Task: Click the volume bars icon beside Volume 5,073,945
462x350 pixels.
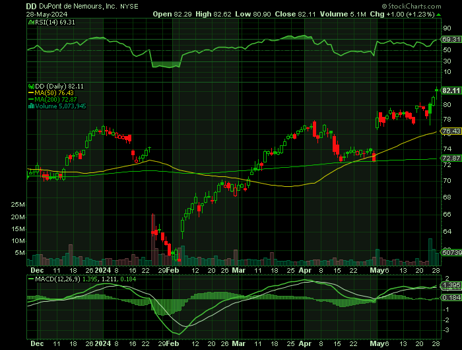Action: click(x=31, y=106)
